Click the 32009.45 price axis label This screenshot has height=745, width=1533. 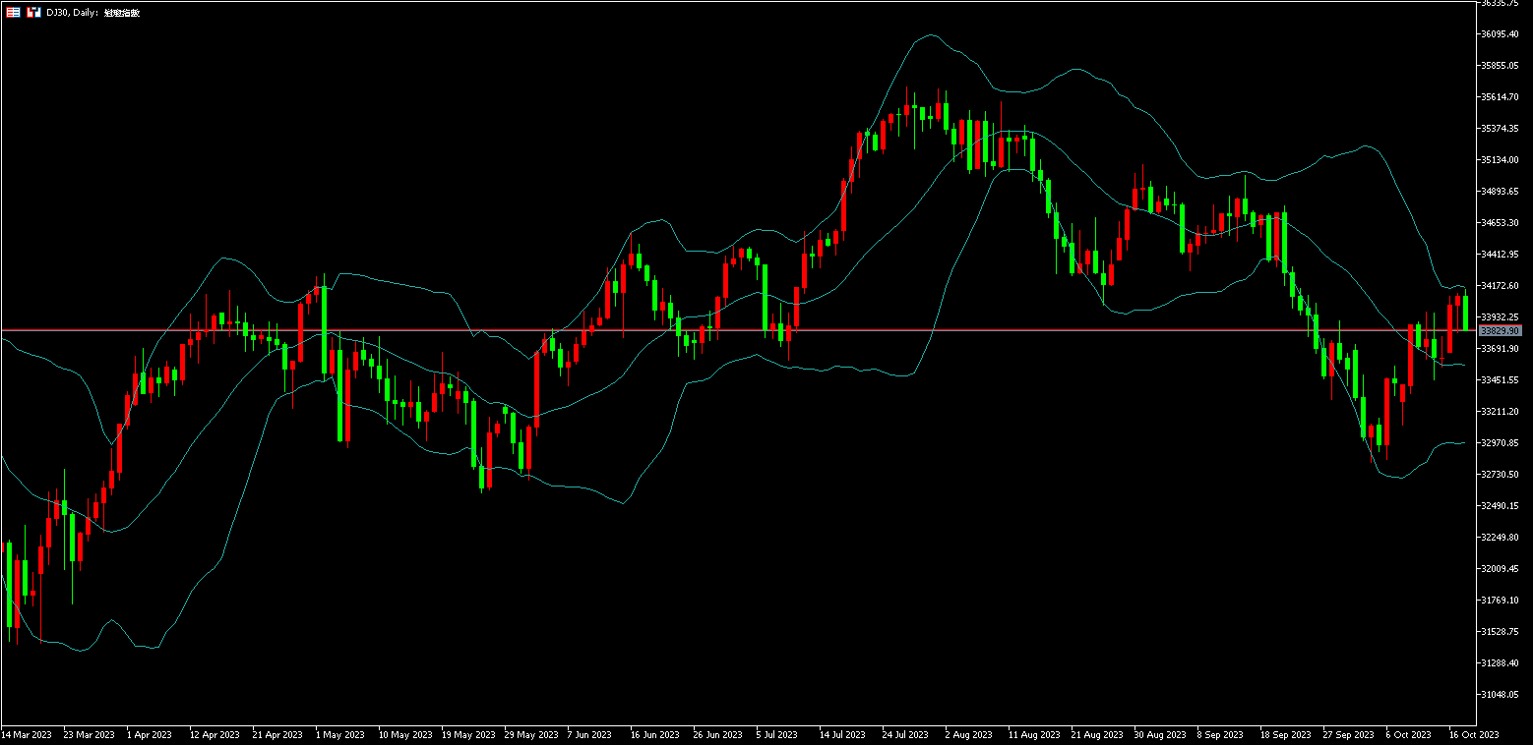[x=1500, y=569]
